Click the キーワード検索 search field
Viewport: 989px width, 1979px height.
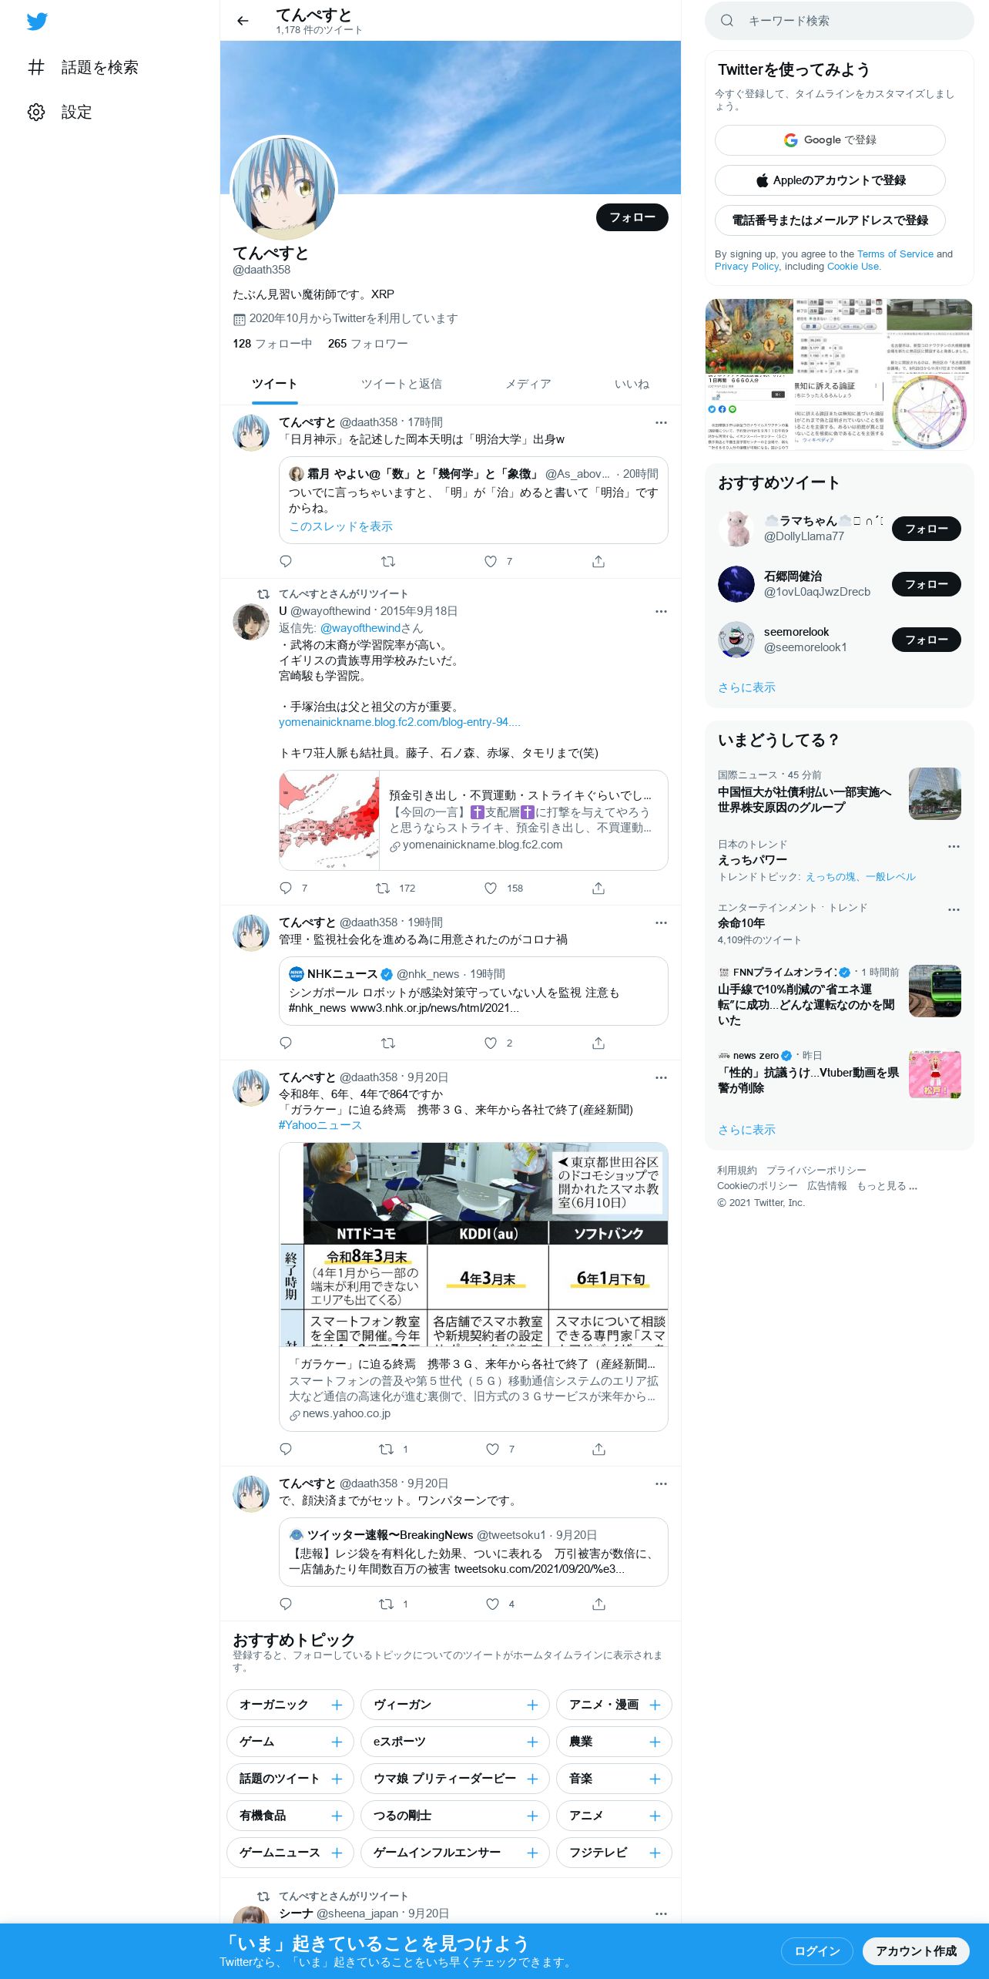pos(840,21)
